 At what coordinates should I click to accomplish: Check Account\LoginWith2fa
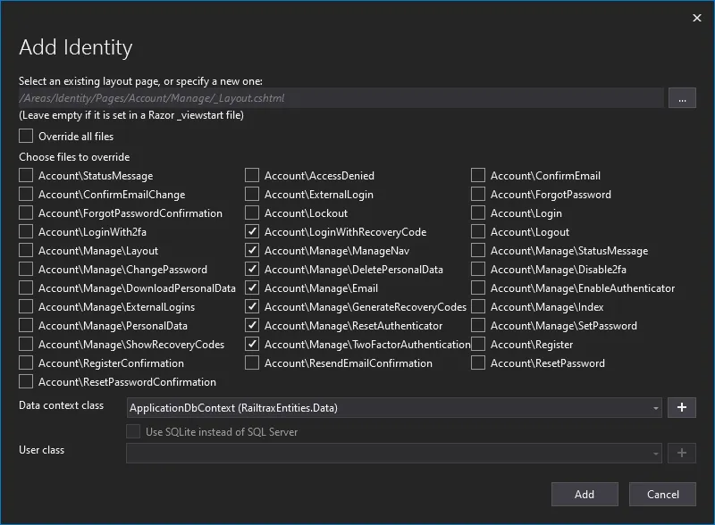pos(26,231)
